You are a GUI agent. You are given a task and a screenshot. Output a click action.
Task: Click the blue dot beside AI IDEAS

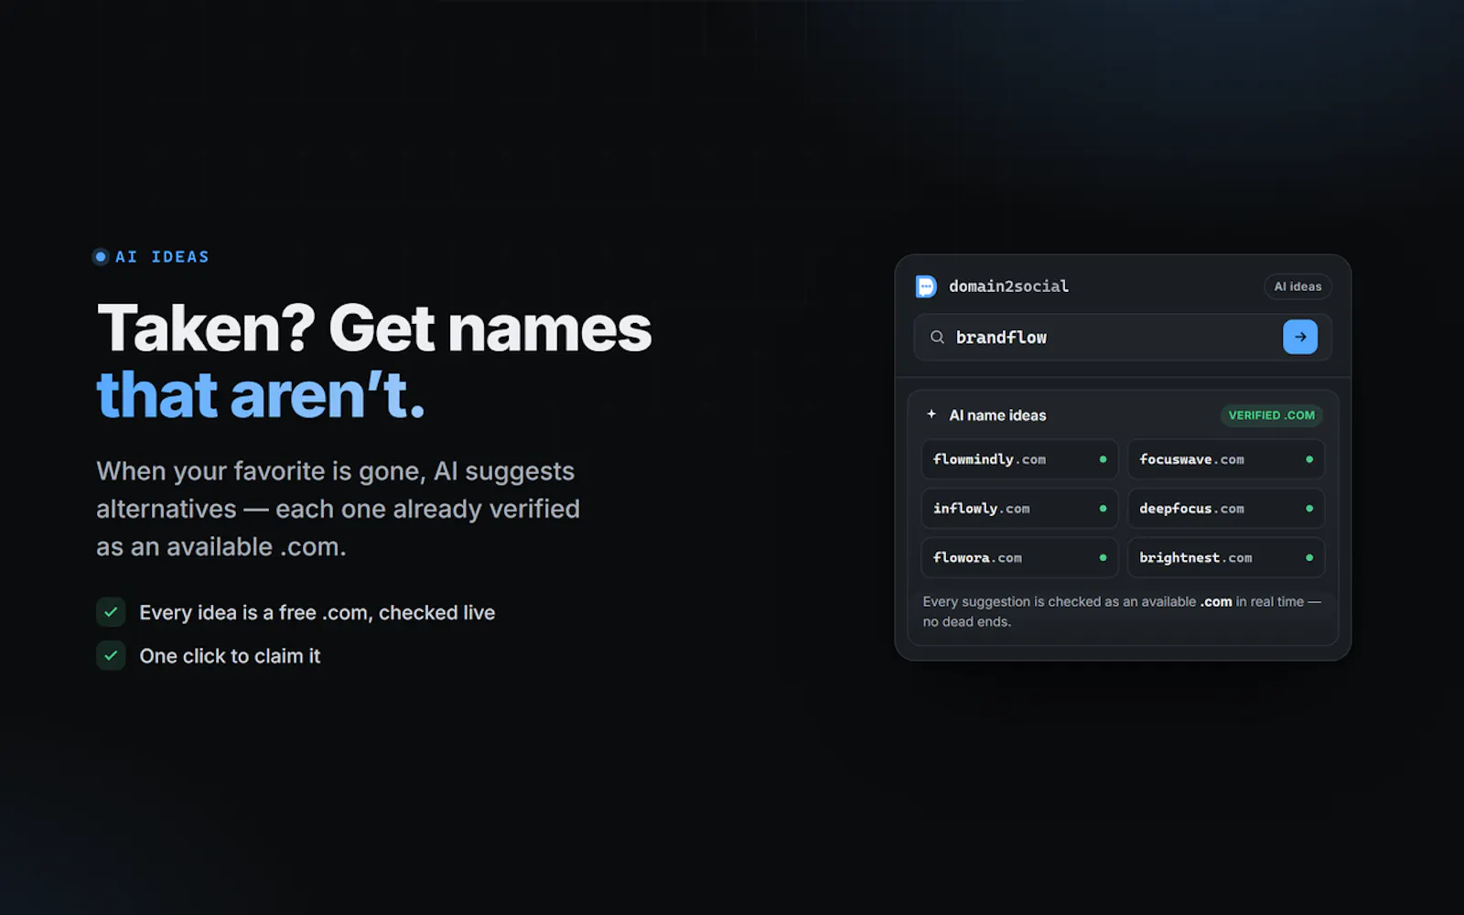tap(102, 257)
